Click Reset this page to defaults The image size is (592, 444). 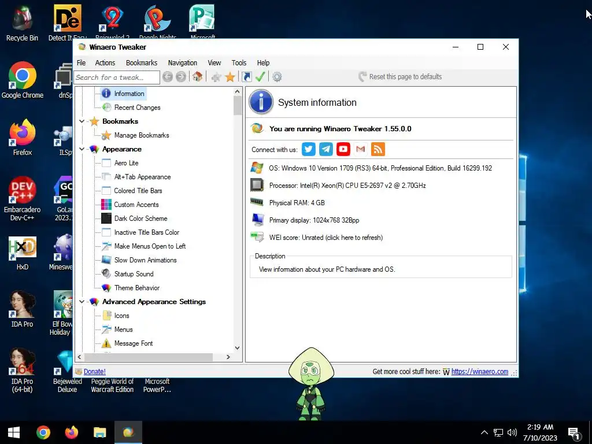pos(400,77)
